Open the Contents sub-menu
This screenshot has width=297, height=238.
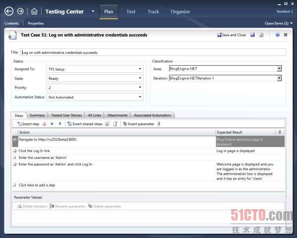coord(11,23)
